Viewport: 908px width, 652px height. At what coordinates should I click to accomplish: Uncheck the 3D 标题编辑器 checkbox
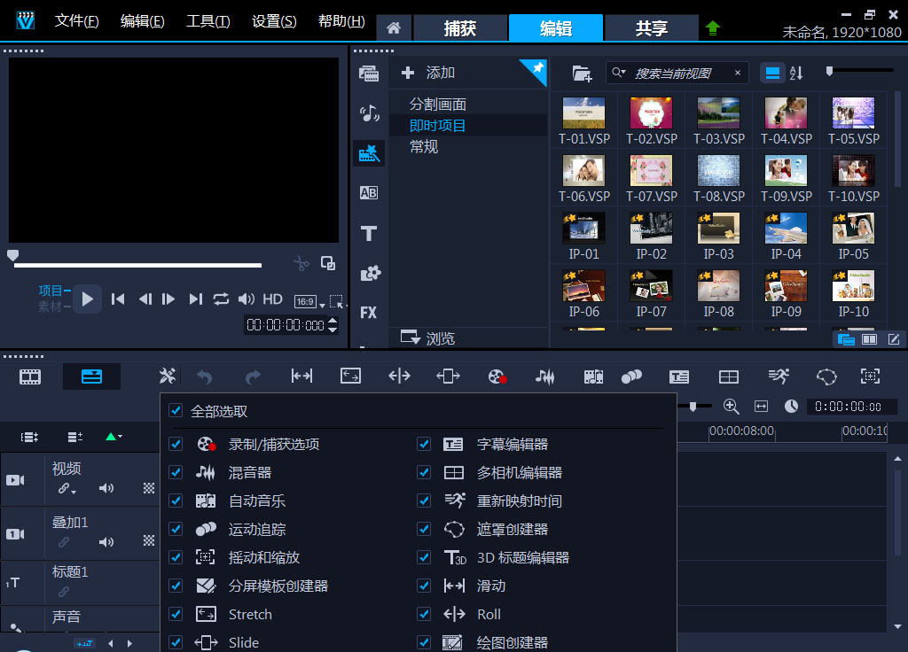[424, 557]
